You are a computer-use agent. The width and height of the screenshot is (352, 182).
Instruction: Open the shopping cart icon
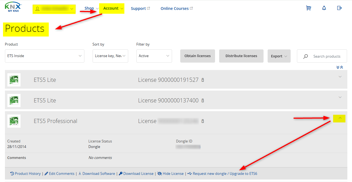tap(308, 8)
